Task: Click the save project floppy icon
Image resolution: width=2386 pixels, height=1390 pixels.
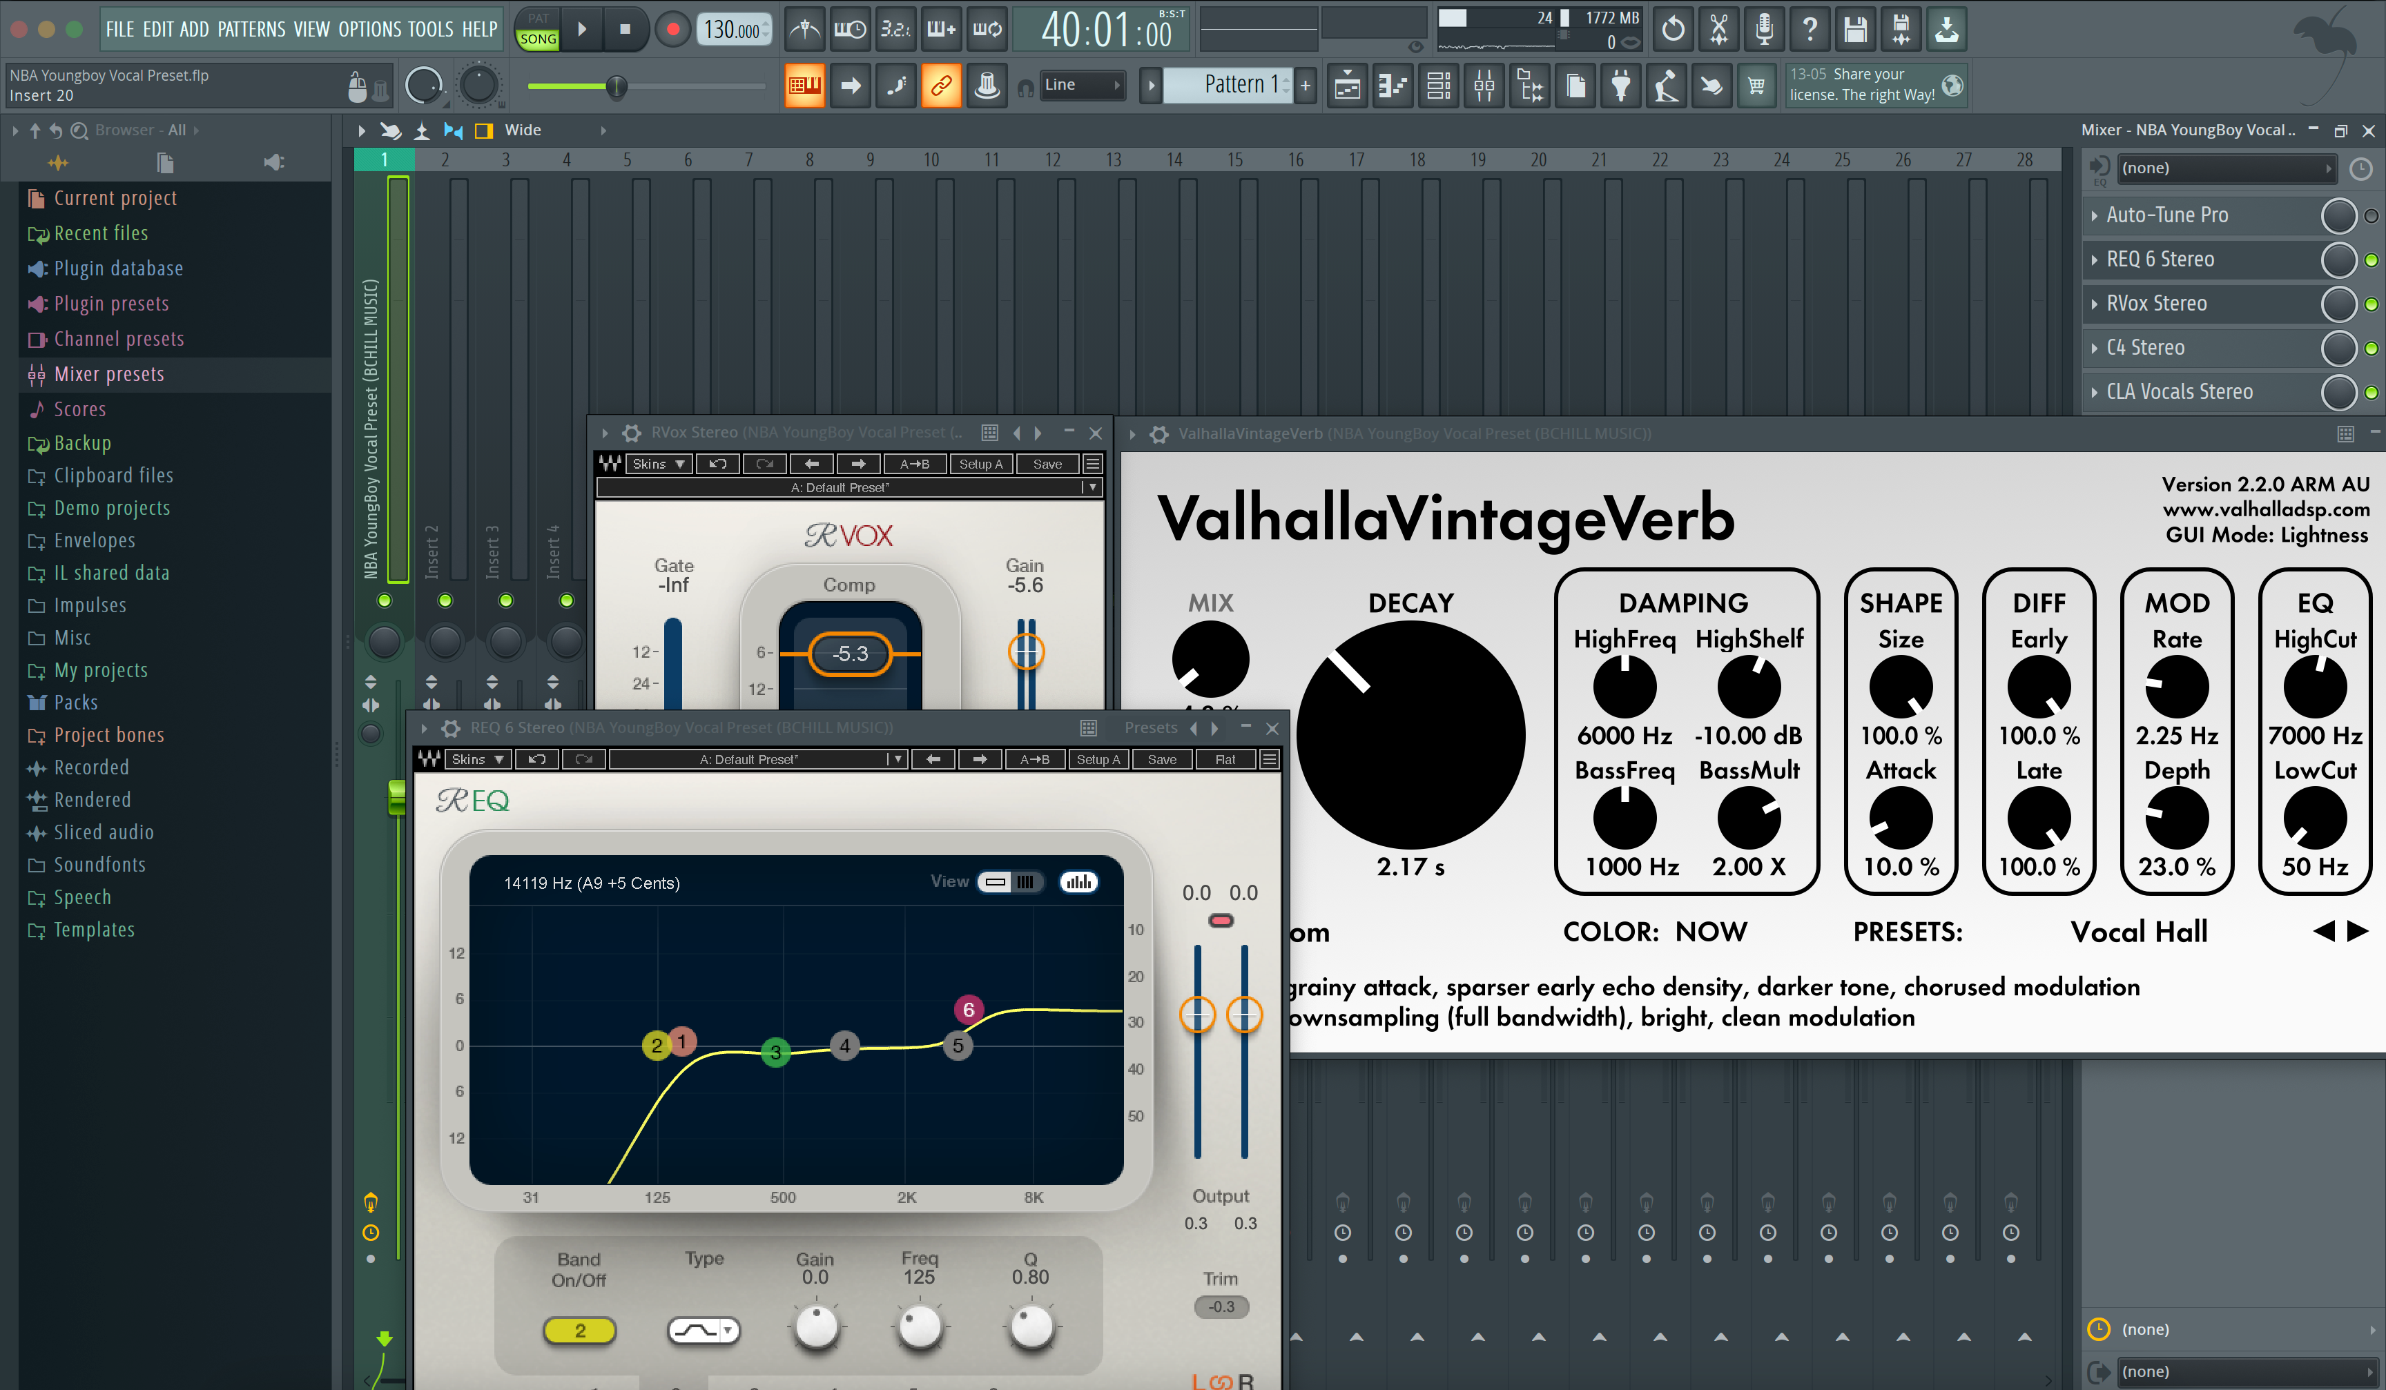Action: click(1855, 30)
